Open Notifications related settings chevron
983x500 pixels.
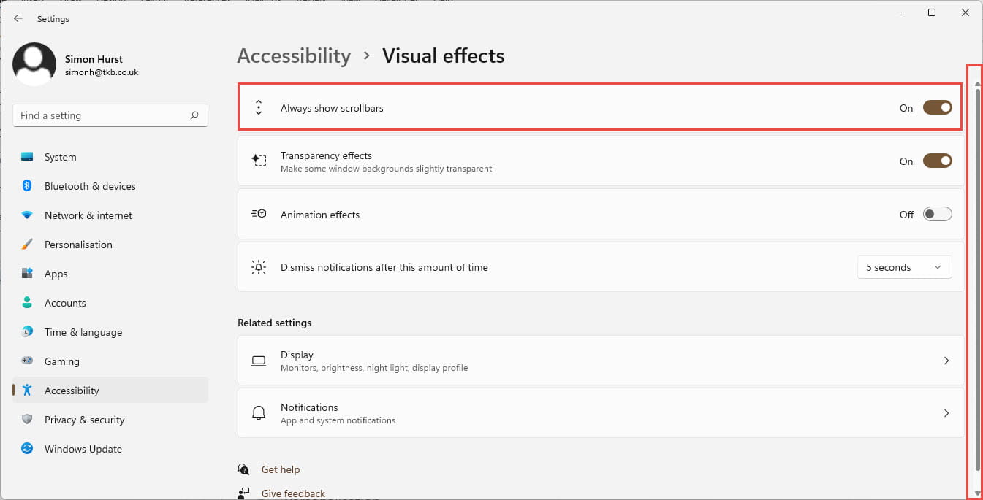[x=946, y=413]
